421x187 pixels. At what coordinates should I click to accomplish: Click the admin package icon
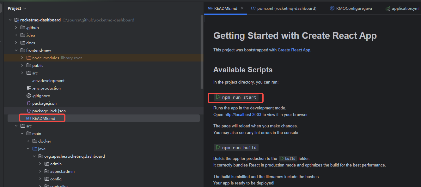pos(47,164)
